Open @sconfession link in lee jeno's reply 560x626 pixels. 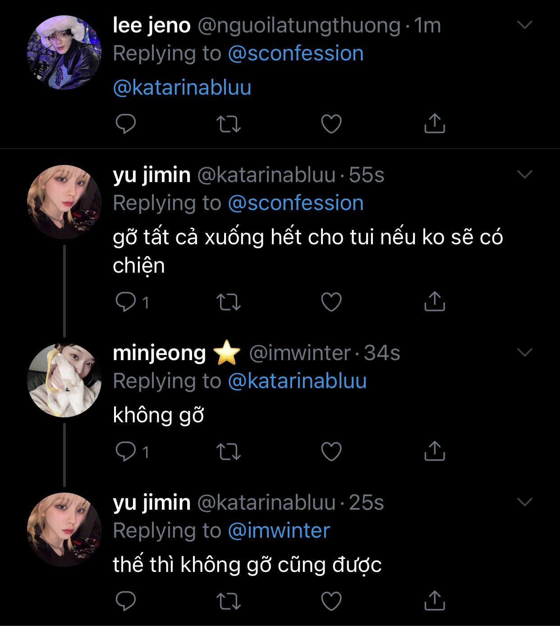click(x=296, y=54)
